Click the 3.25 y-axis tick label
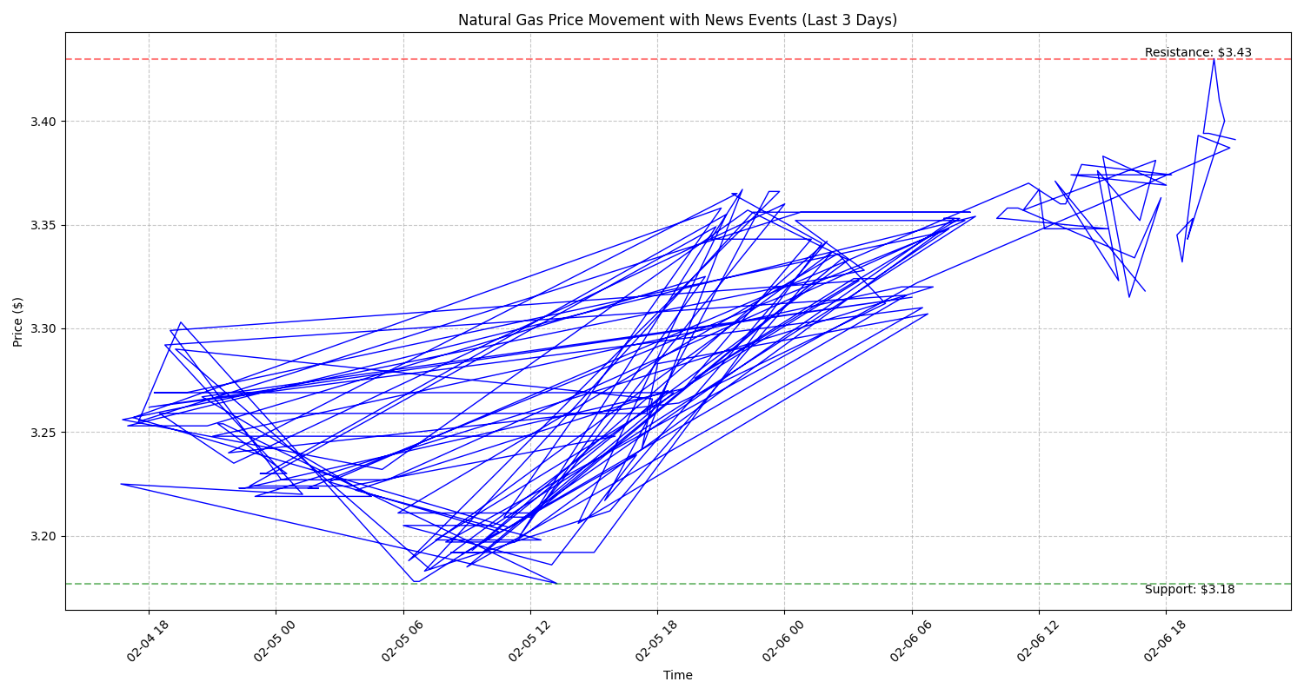Image resolution: width=1304 pixels, height=695 pixels. click(43, 433)
